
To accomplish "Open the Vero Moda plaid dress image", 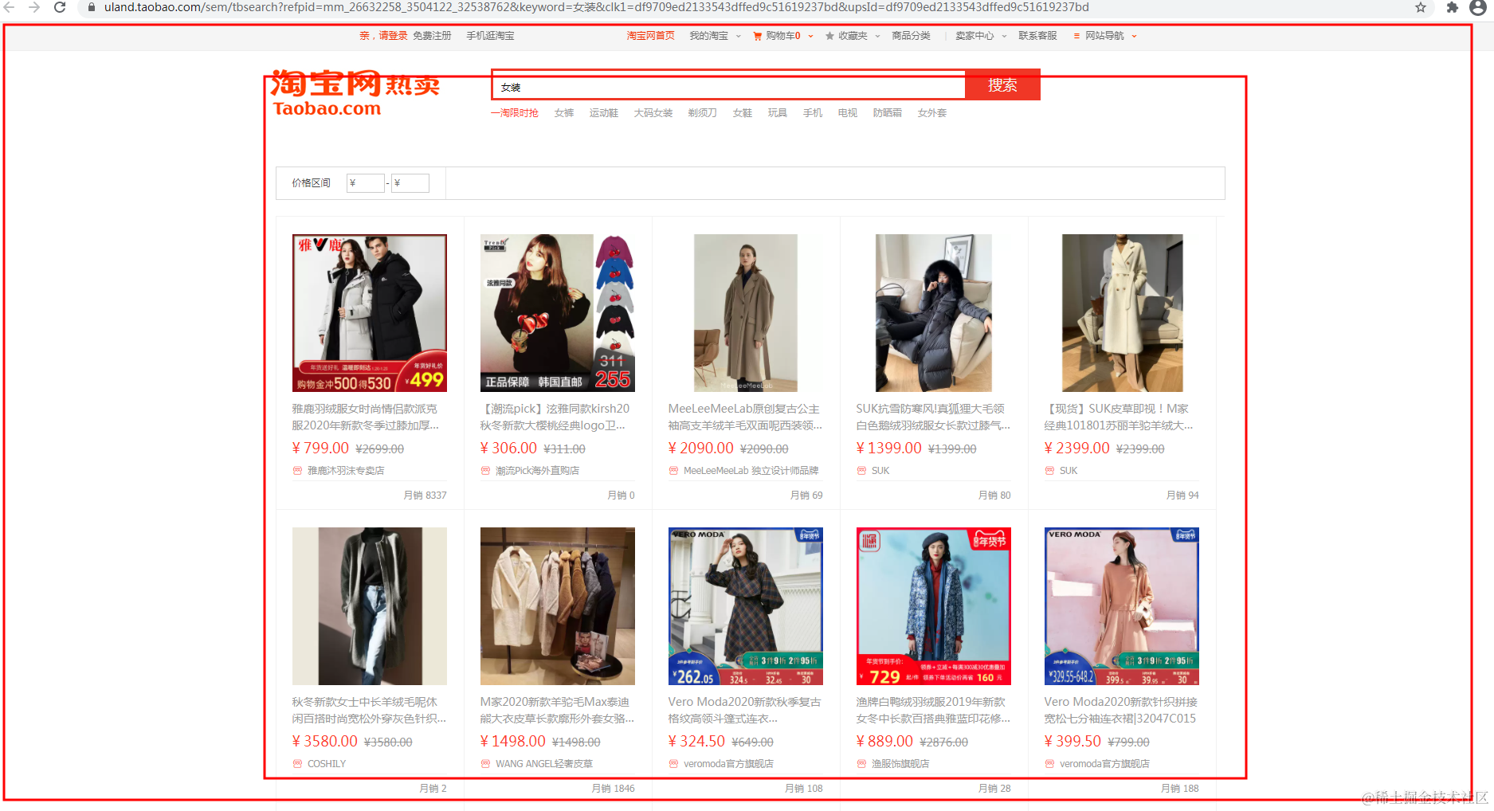I will click(746, 606).
